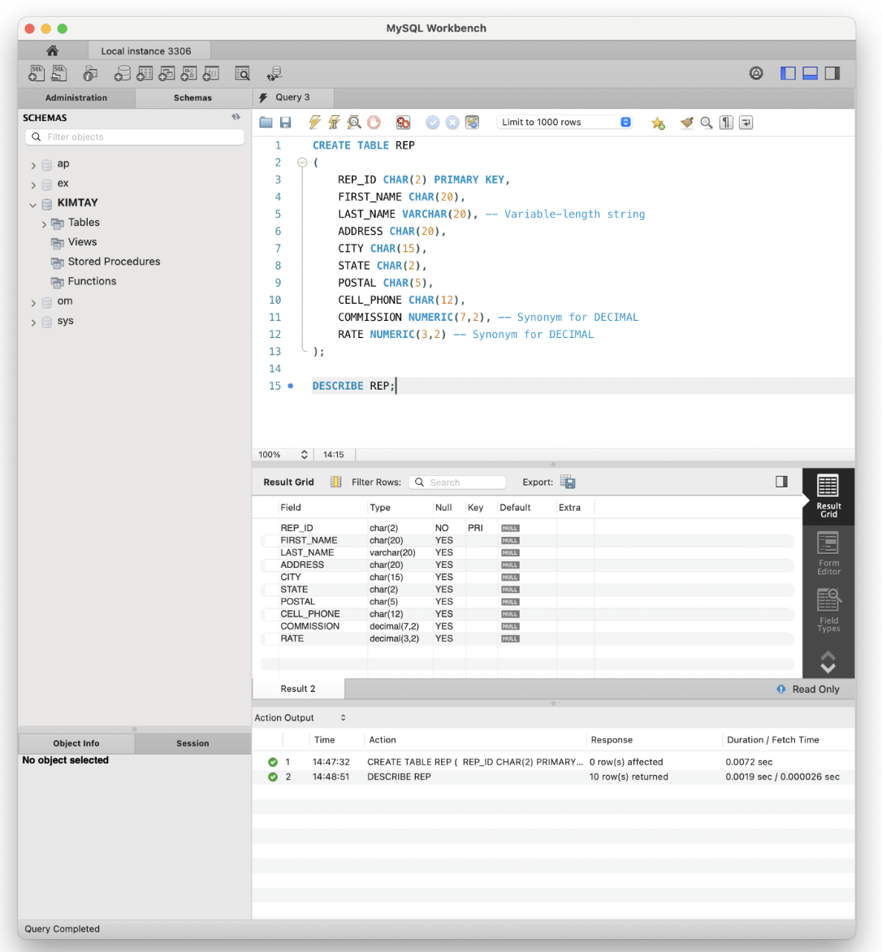The image size is (882, 952).
Task: Open the Explain query plan tool
Action: pyautogui.click(x=353, y=122)
